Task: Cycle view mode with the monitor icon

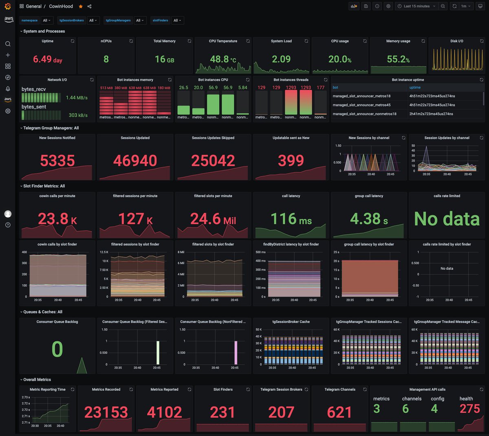Action: 480,6
